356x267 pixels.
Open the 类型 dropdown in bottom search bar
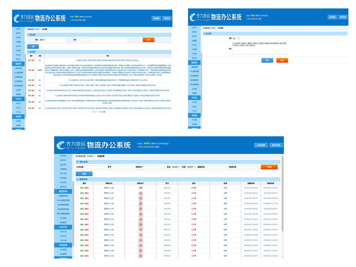click(x=191, y=167)
